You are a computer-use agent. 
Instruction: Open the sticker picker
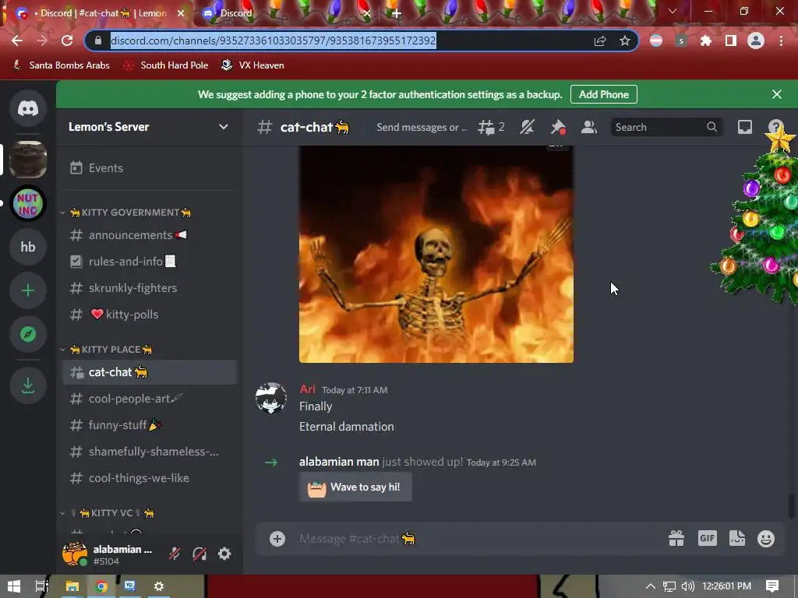click(737, 539)
